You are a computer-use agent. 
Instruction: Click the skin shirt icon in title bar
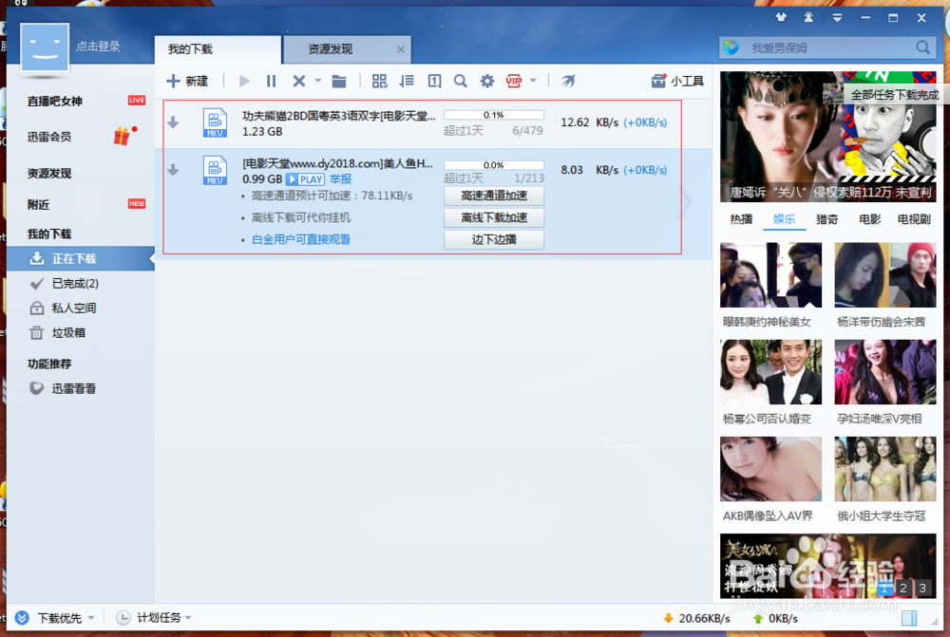pyautogui.click(x=780, y=17)
